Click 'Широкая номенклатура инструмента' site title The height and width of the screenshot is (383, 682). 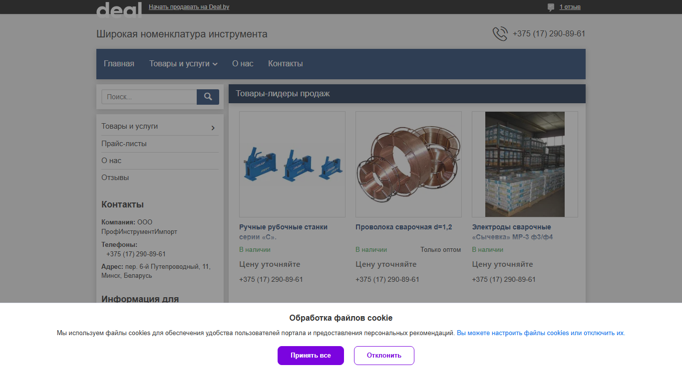[182, 34]
